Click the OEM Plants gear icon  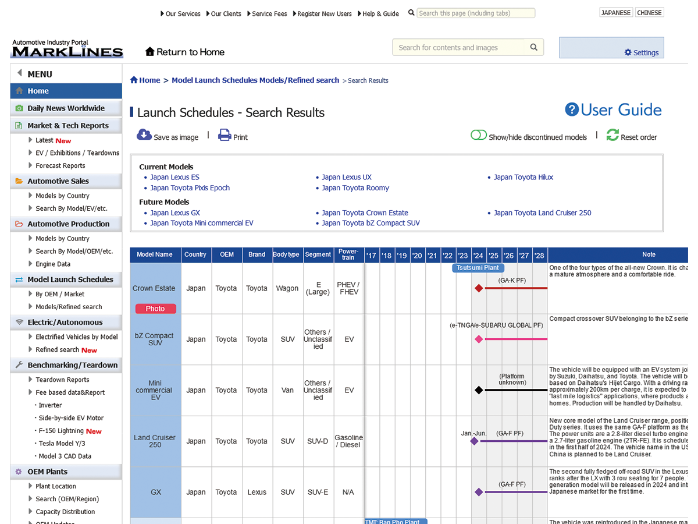(19, 472)
